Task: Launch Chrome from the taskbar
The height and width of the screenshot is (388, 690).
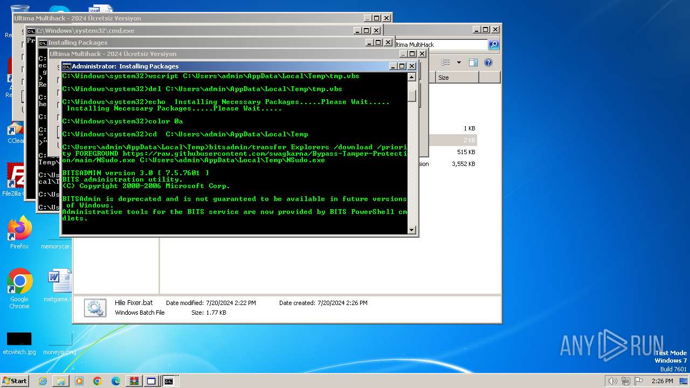Action: [98, 381]
